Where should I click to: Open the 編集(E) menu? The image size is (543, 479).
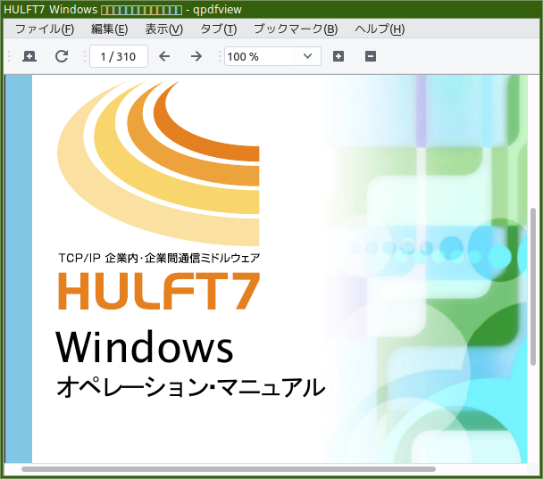point(110,29)
